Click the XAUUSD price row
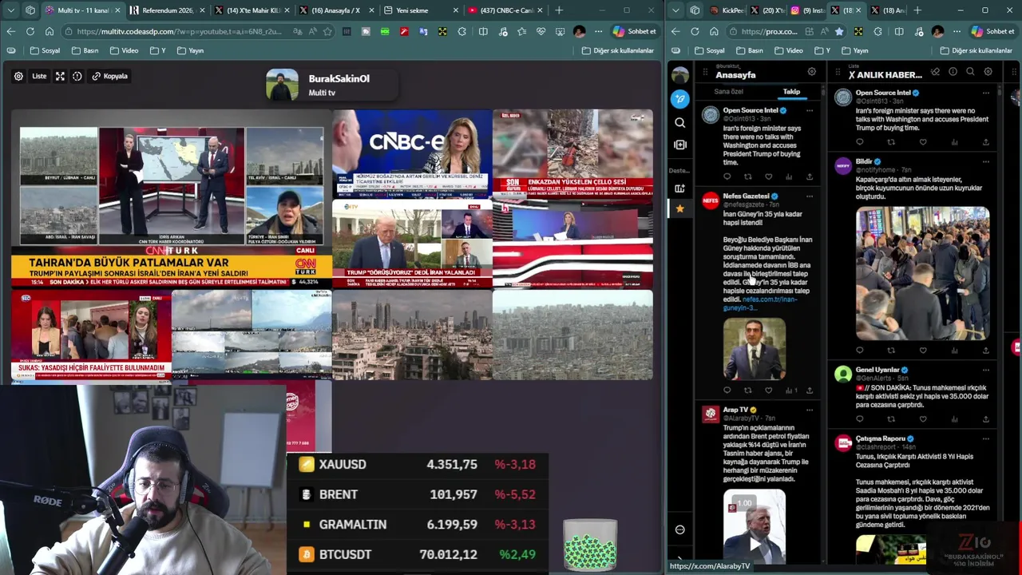The image size is (1022, 575). 417,464
